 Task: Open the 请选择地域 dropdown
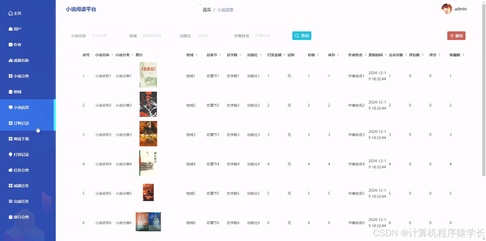tap(158, 36)
